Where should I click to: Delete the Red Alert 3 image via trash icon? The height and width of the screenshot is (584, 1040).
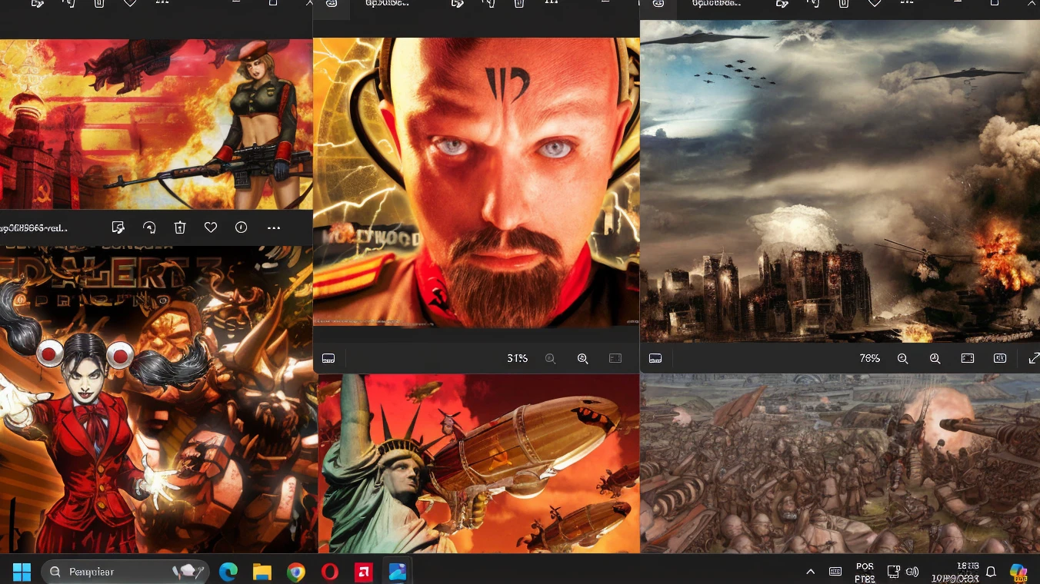coord(179,227)
